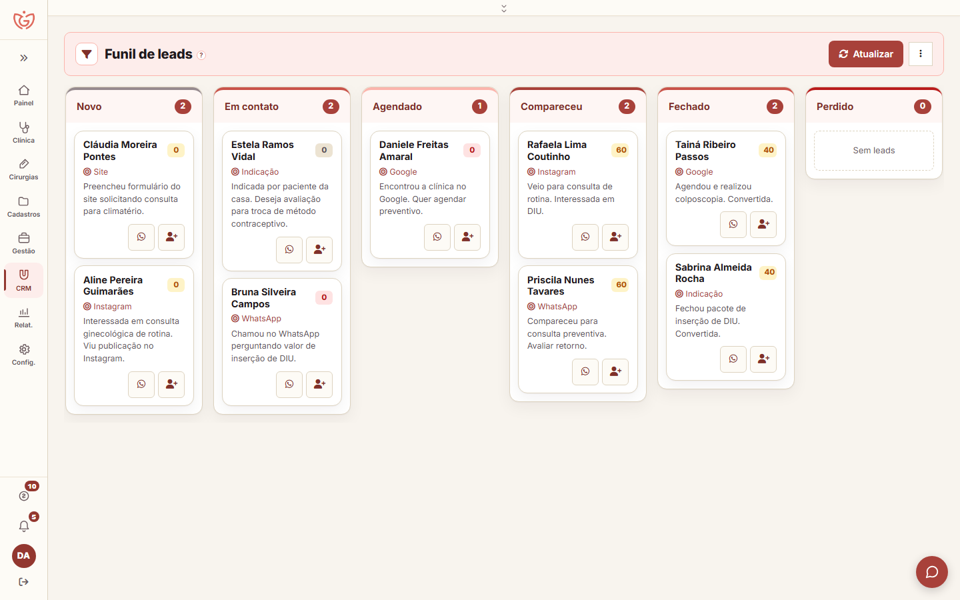Viewport: 960px width, 600px height.
Task: Open Config. settings
Action: click(24, 354)
